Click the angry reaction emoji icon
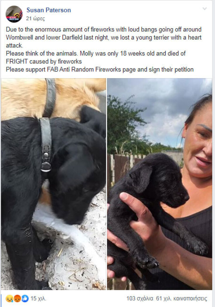 click(x=17, y=298)
